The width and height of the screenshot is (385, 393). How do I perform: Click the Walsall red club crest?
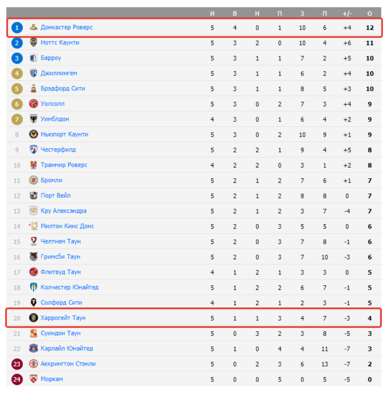click(x=33, y=104)
